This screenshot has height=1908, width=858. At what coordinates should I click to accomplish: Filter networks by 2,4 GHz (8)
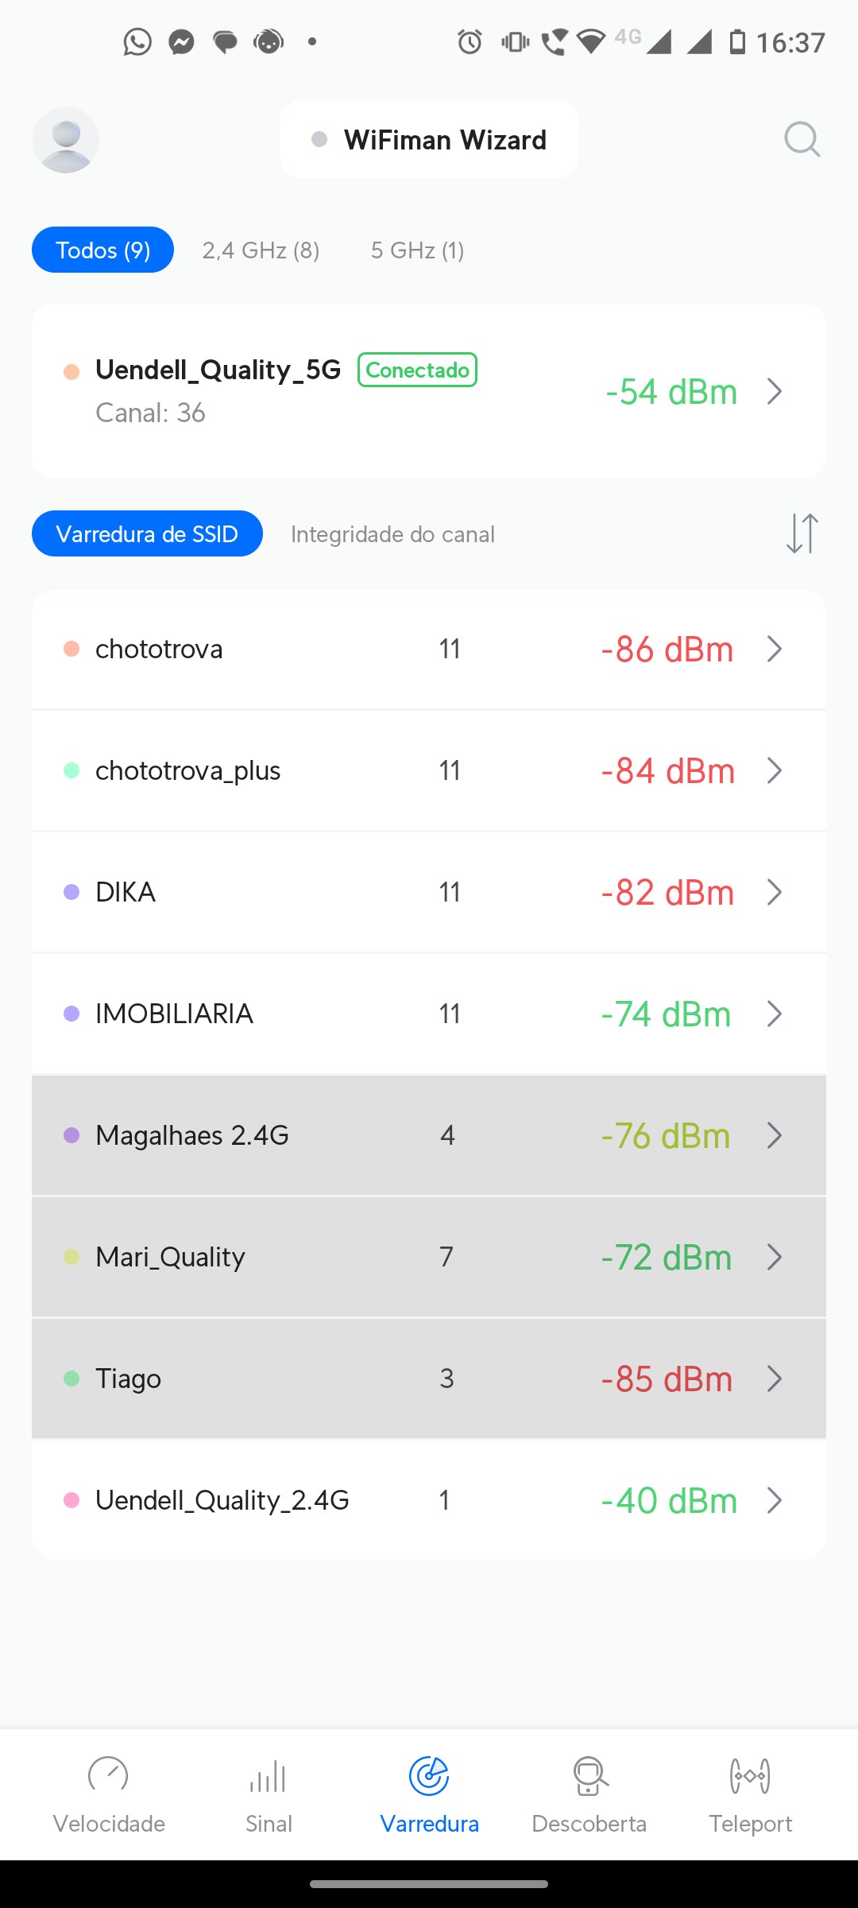[261, 250]
